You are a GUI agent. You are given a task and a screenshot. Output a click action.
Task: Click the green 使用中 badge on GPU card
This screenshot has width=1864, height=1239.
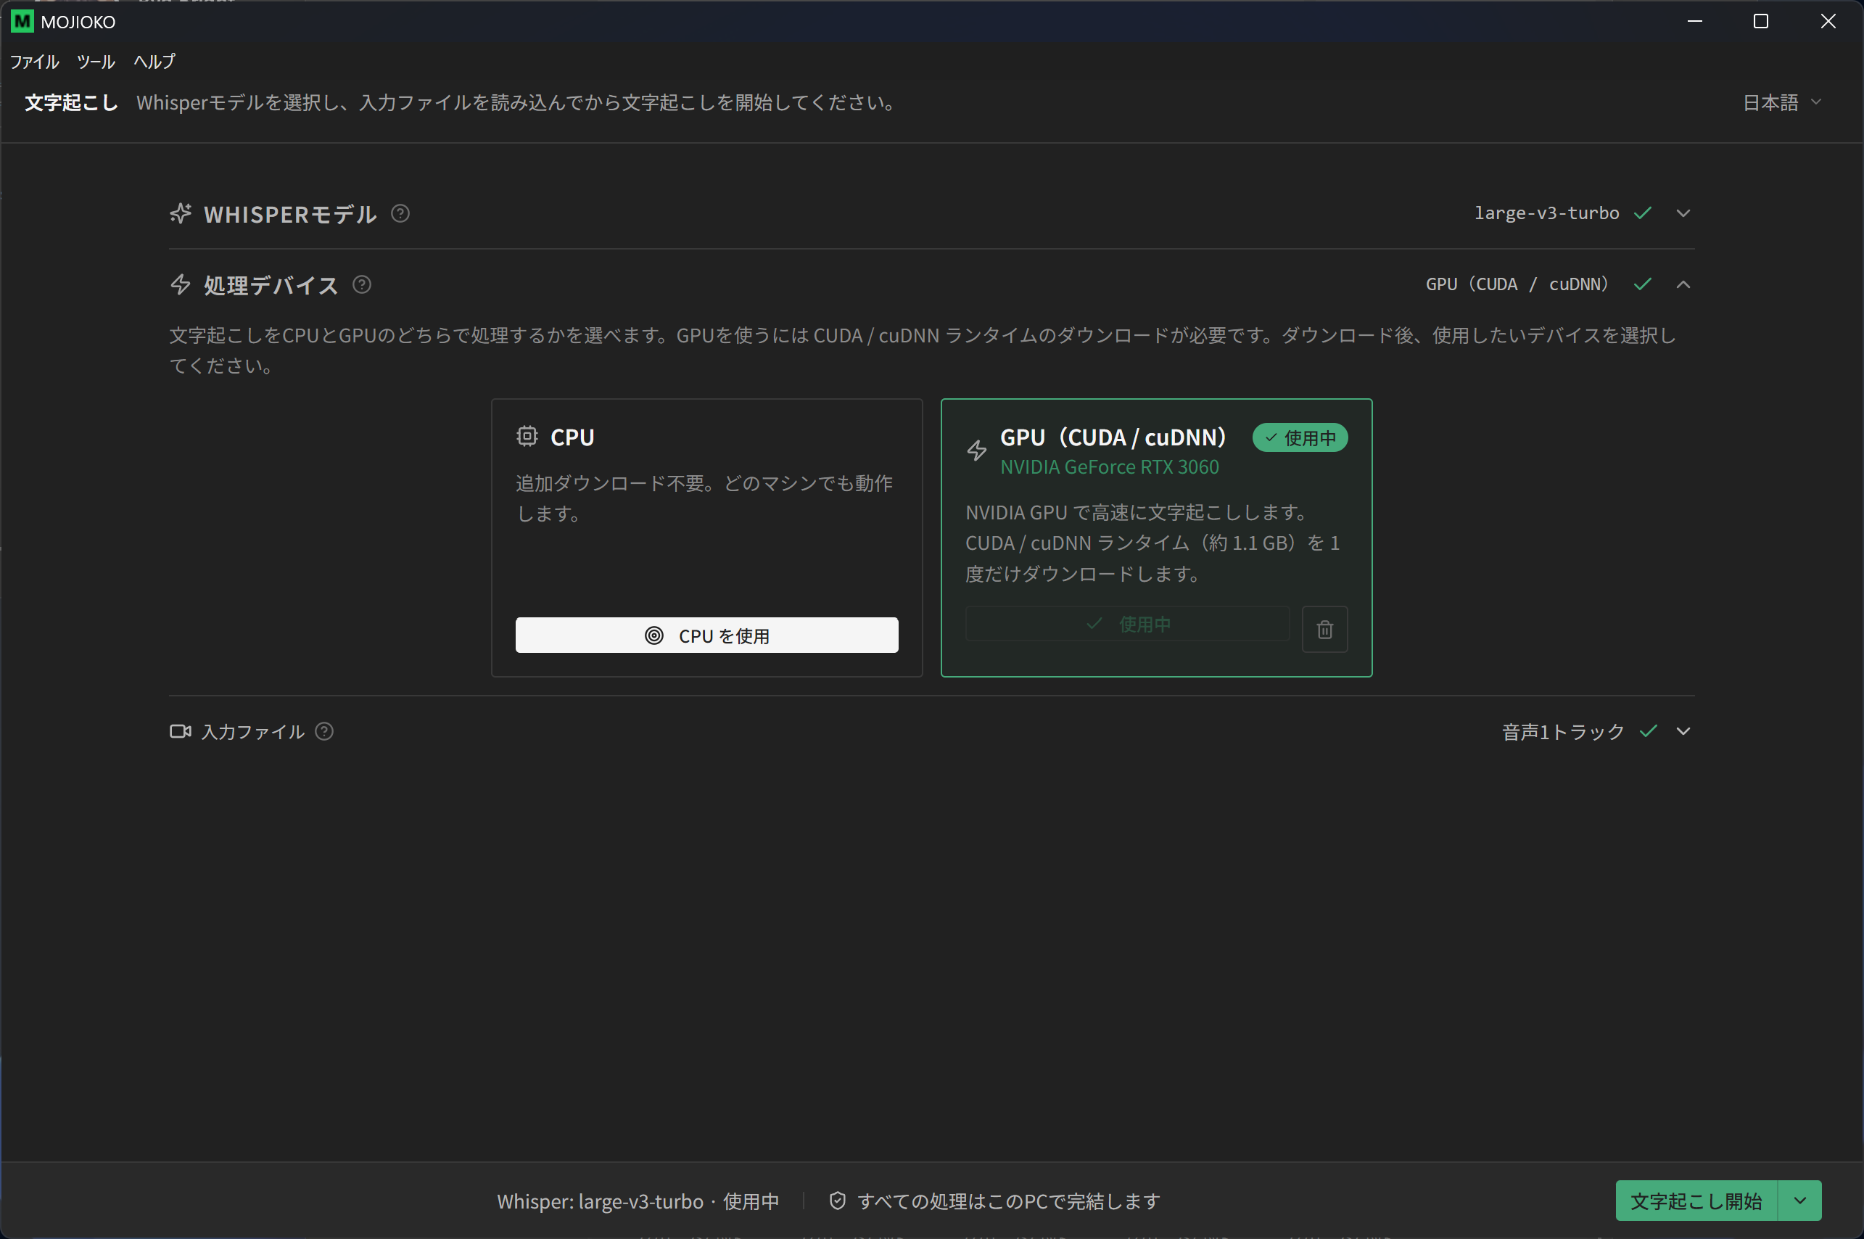1300,437
